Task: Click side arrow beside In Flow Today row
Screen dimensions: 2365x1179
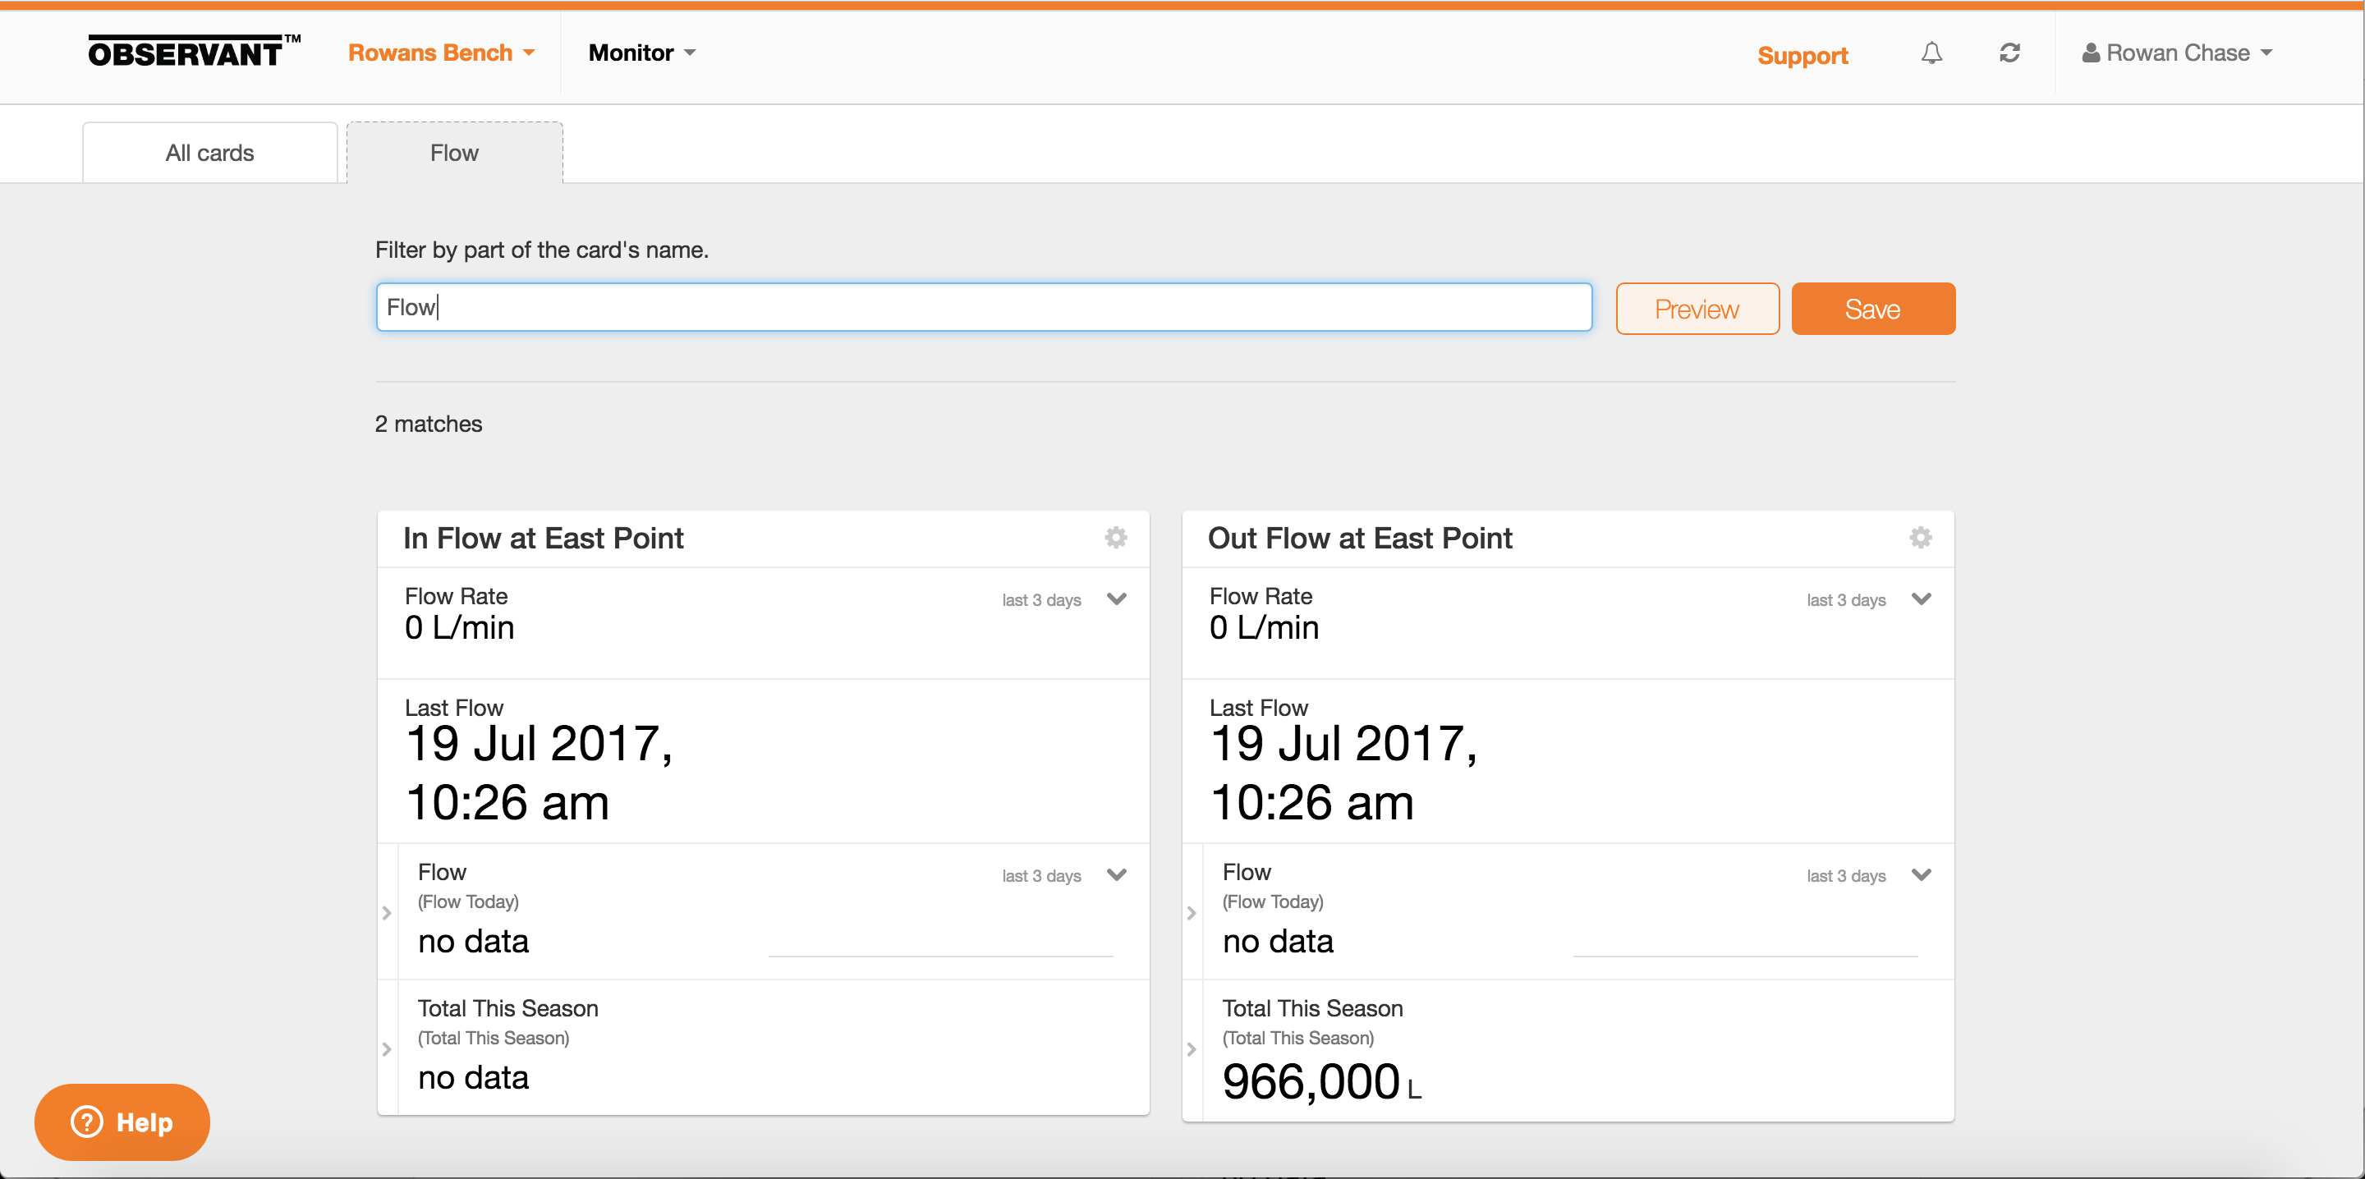Action: pos(387,913)
